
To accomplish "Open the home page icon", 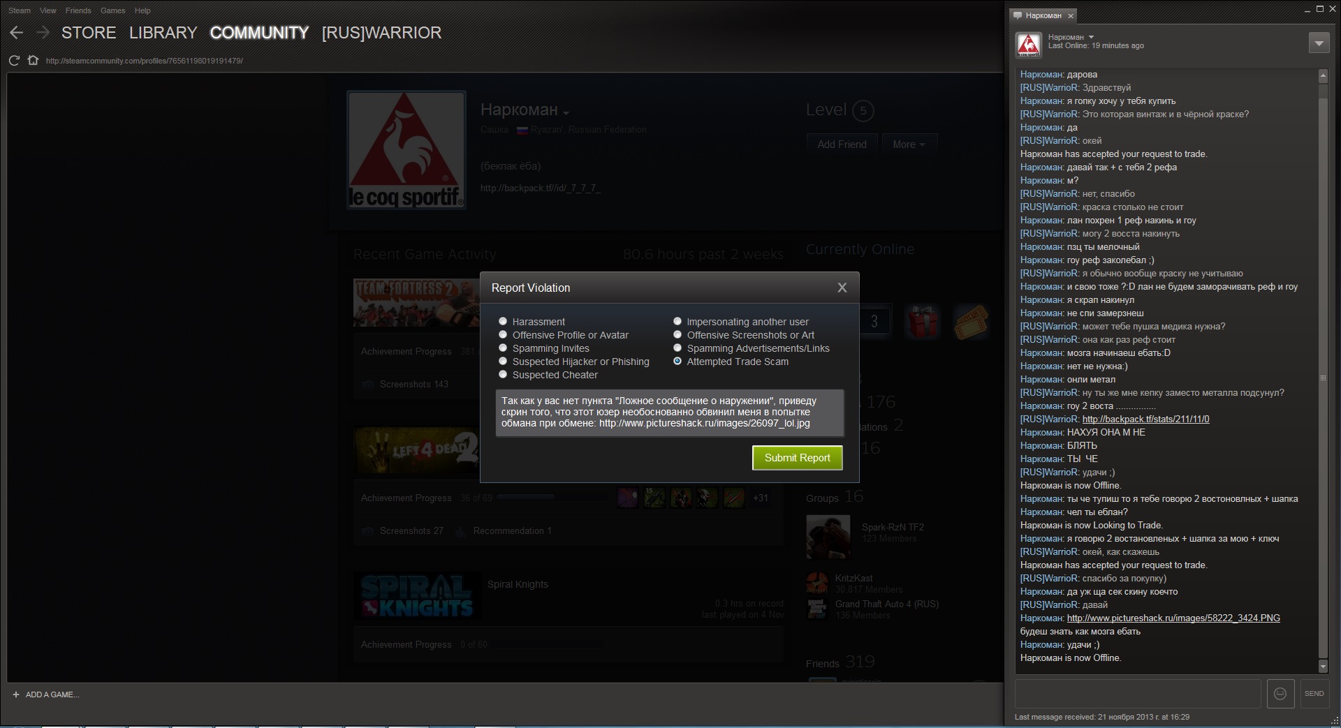I will point(33,61).
